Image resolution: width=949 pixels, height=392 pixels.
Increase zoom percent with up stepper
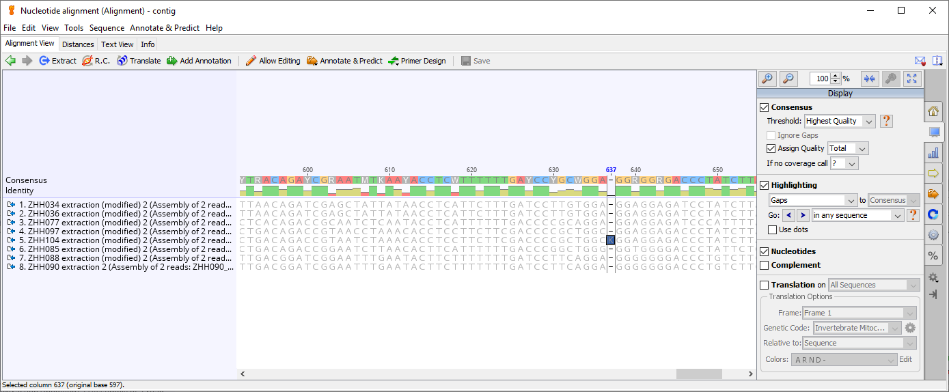[x=836, y=76]
